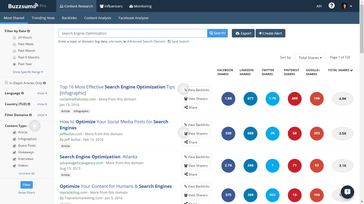Click the Twitter shares 2K circle
The image size is (364, 204).
click(273, 133)
